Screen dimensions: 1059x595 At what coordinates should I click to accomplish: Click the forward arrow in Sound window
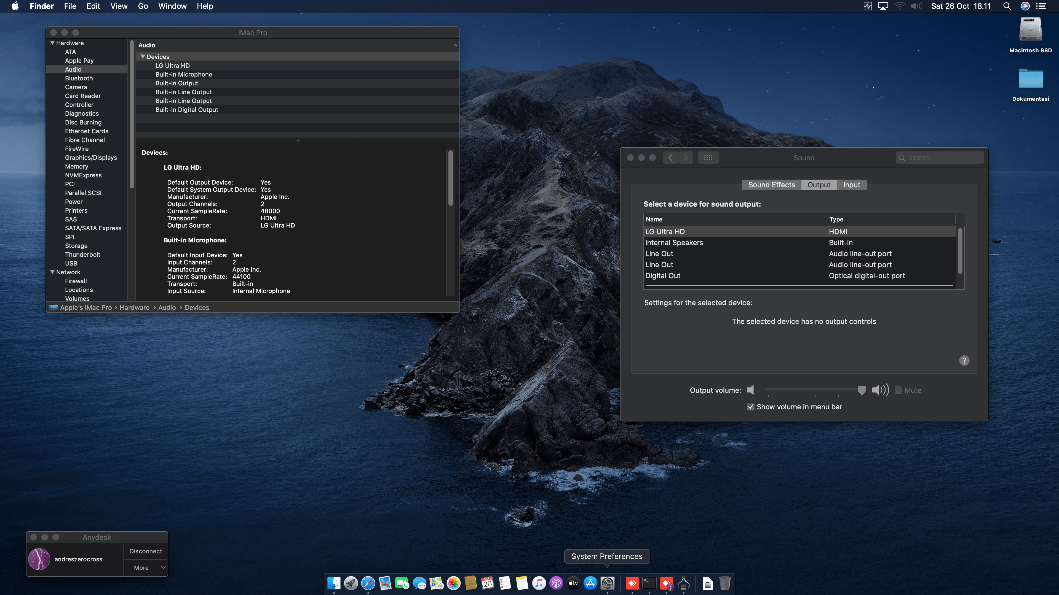point(686,158)
